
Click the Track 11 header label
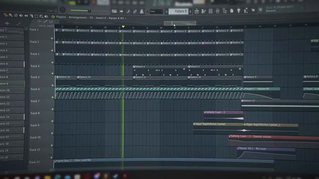(x=34, y=150)
